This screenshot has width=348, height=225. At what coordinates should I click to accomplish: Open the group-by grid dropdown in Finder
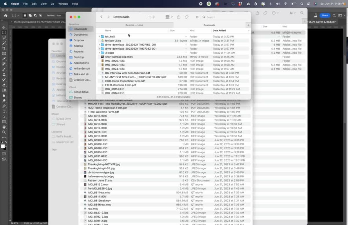coord(169,17)
